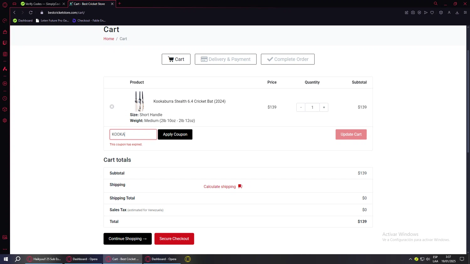
Task: Open the send/flow arrow icon
Action: coord(426,13)
